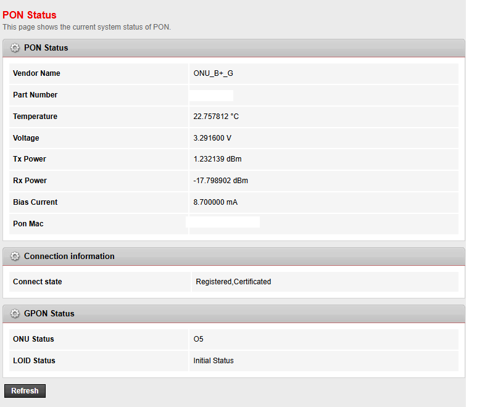Click the ONU Status value O5
Viewport: 477px width, 407px height.
198,339
